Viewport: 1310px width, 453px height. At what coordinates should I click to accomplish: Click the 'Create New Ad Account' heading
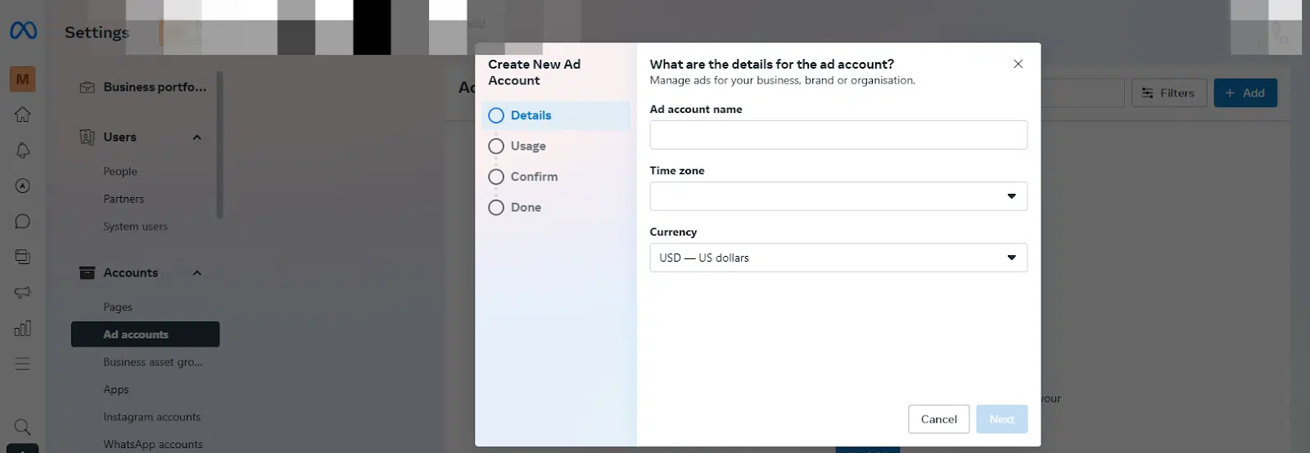(534, 73)
